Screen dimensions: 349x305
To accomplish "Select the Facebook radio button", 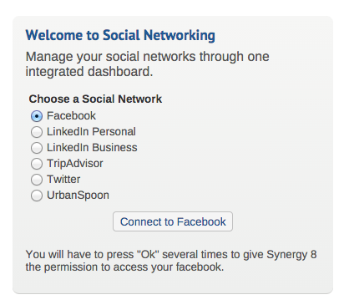I will [x=37, y=116].
